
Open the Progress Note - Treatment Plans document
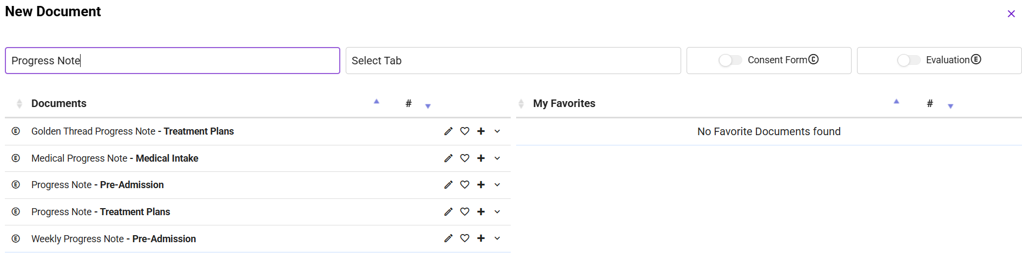(x=101, y=212)
